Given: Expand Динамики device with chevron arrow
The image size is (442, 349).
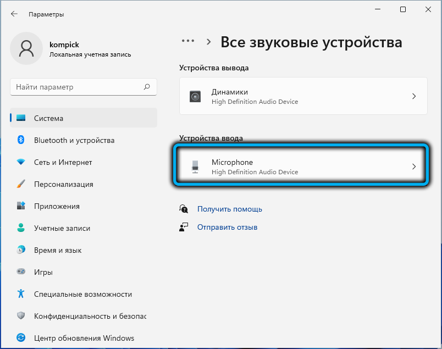Looking at the screenshot, I should (x=414, y=96).
